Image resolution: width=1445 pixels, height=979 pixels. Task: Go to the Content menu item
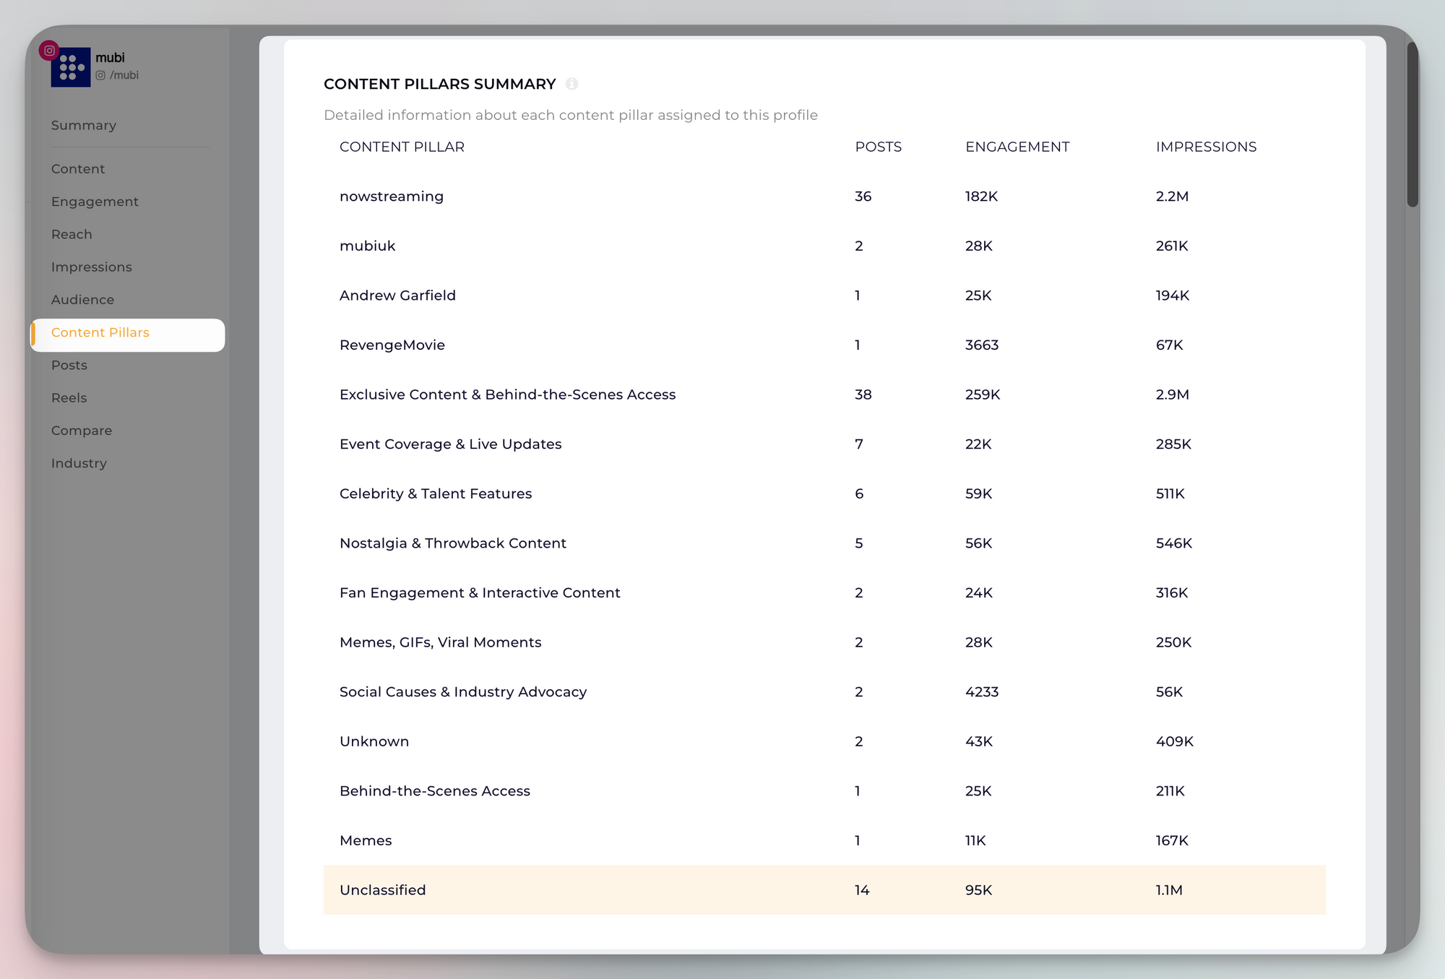[78, 168]
